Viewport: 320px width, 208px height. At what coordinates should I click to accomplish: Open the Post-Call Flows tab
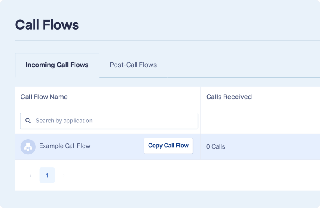(x=133, y=65)
